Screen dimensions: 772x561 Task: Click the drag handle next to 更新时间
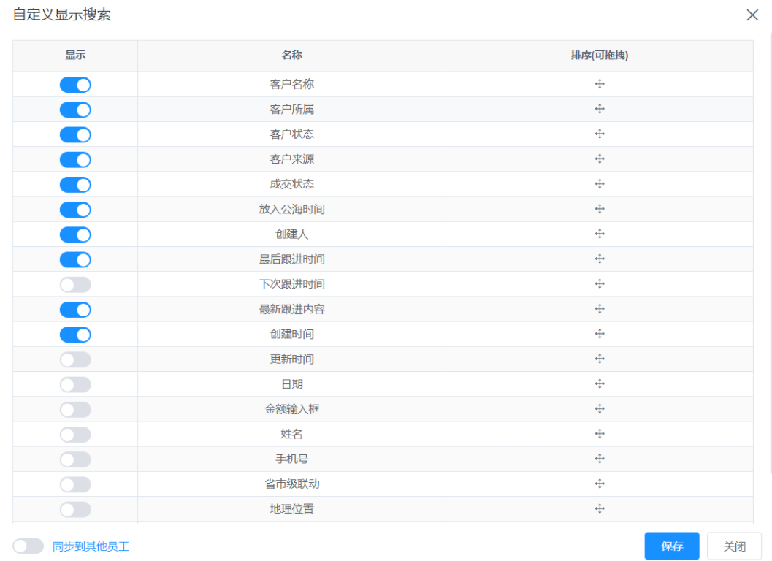(x=599, y=359)
